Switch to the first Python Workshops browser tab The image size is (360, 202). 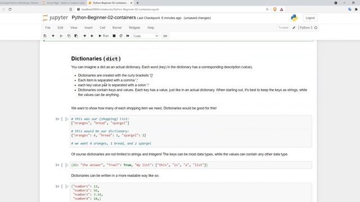[20, 3]
